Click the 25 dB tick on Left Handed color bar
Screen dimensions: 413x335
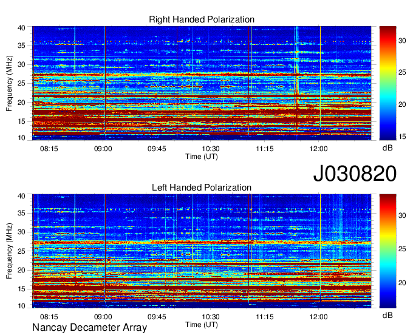402,249
